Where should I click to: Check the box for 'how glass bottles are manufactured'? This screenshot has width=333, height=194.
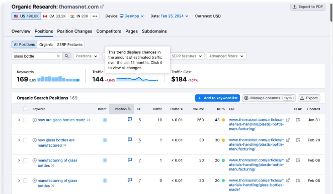[25, 140]
